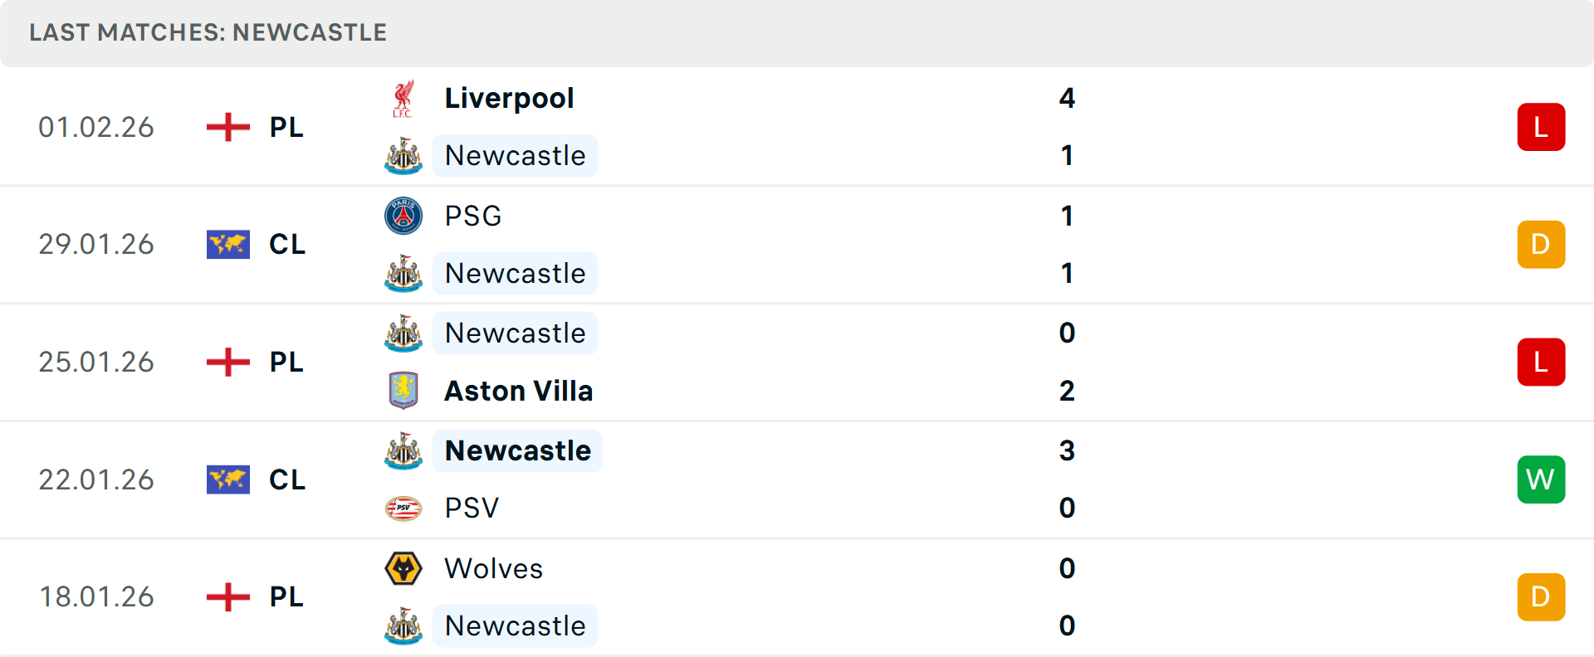Click the Aston Villa crest icon

coord(403,391)
